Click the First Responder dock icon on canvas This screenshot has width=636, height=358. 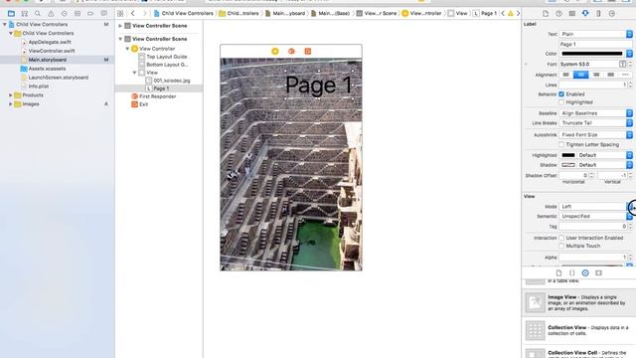291,51
